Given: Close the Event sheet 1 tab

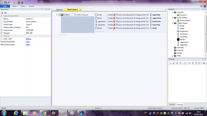Looking at the screenshot, I should (80, 10).
